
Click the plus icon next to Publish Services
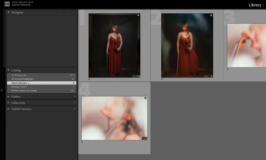[x=74, y=109]
